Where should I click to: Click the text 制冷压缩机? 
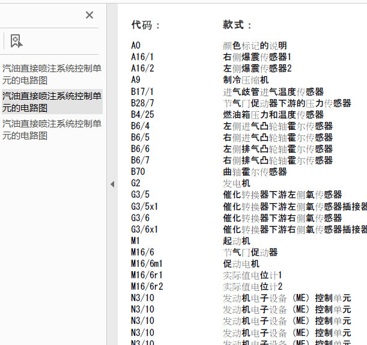246,80
